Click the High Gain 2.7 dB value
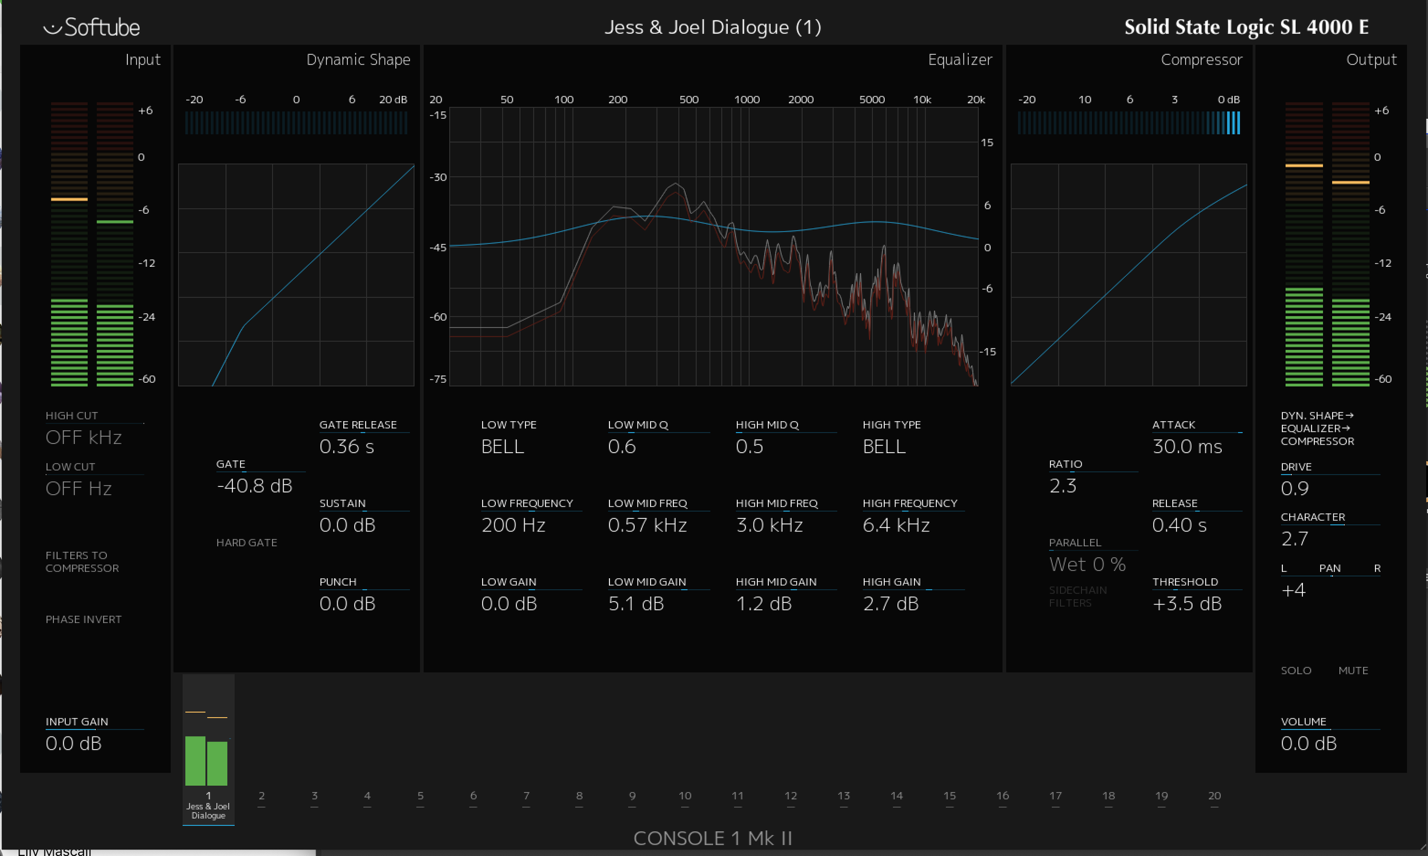This screenshot has width=1428, height=856. pos(891,603)
